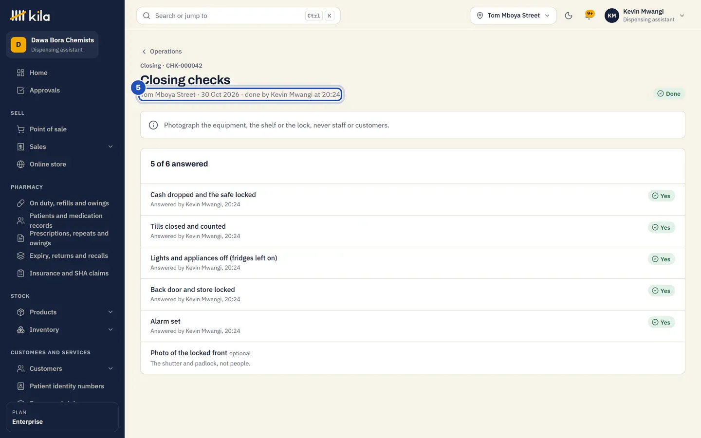
Task: Expand the Inventory submenu chevron
Action: [x=111, y=329]
